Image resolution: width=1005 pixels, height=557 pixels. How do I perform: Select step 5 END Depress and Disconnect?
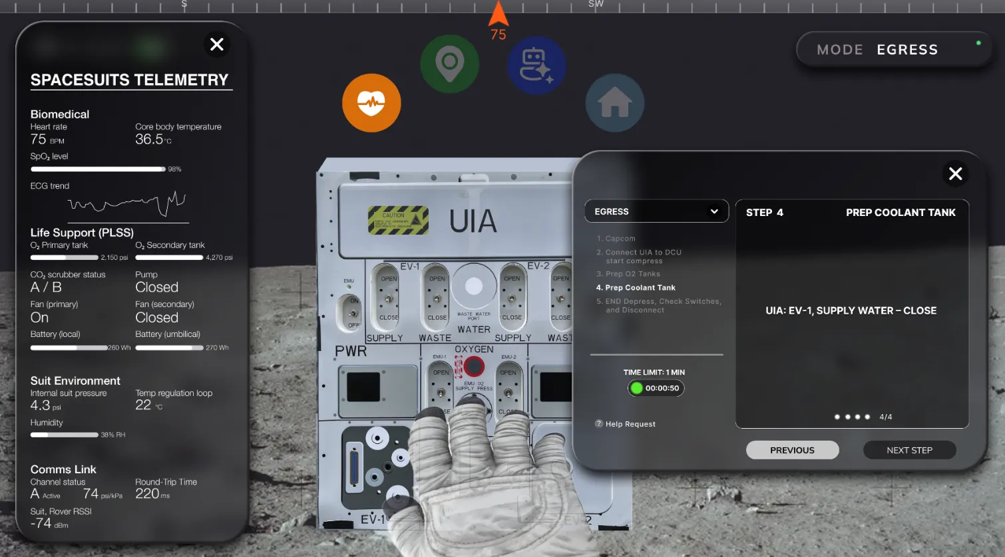pos(658,306)
